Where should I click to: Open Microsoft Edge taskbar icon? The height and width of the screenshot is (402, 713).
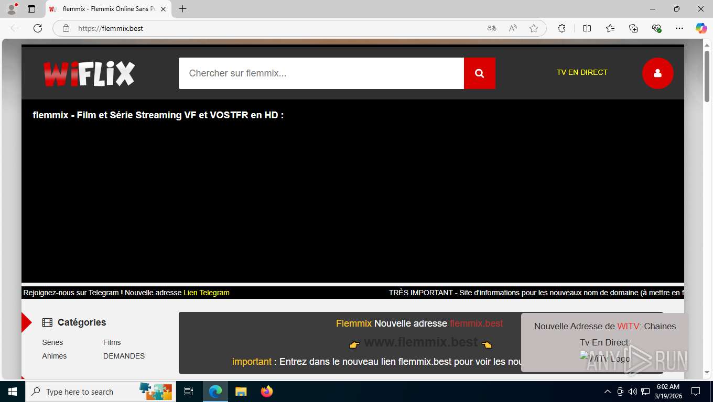pyautogui.click(x=215, y=392)
